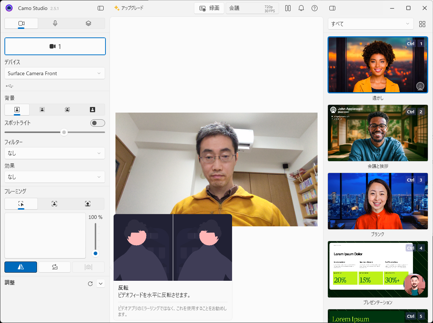Select camera source 1 button
Screen dimensions: 433x323
click(55, 46)
